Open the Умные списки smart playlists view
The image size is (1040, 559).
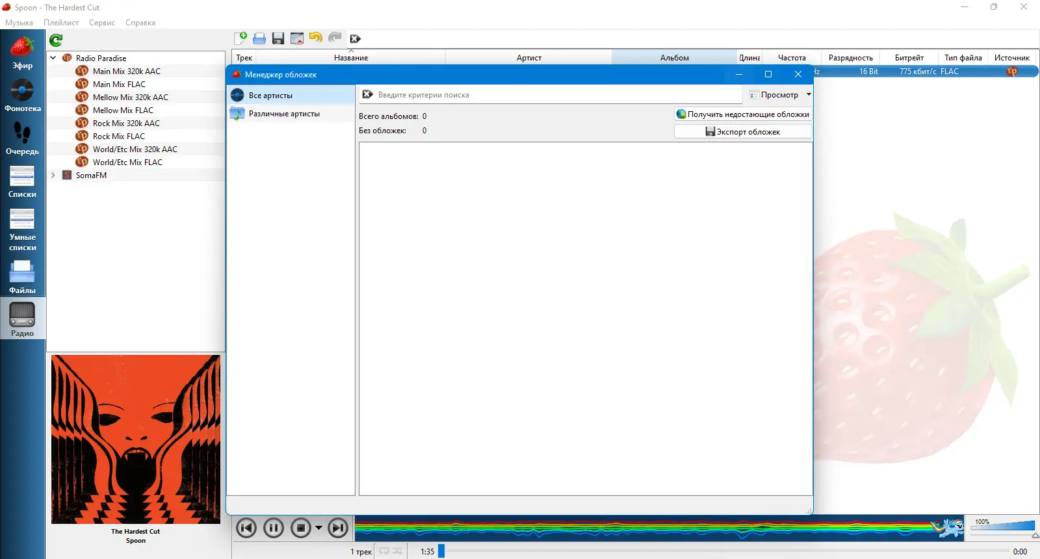[x=22, y=230]
